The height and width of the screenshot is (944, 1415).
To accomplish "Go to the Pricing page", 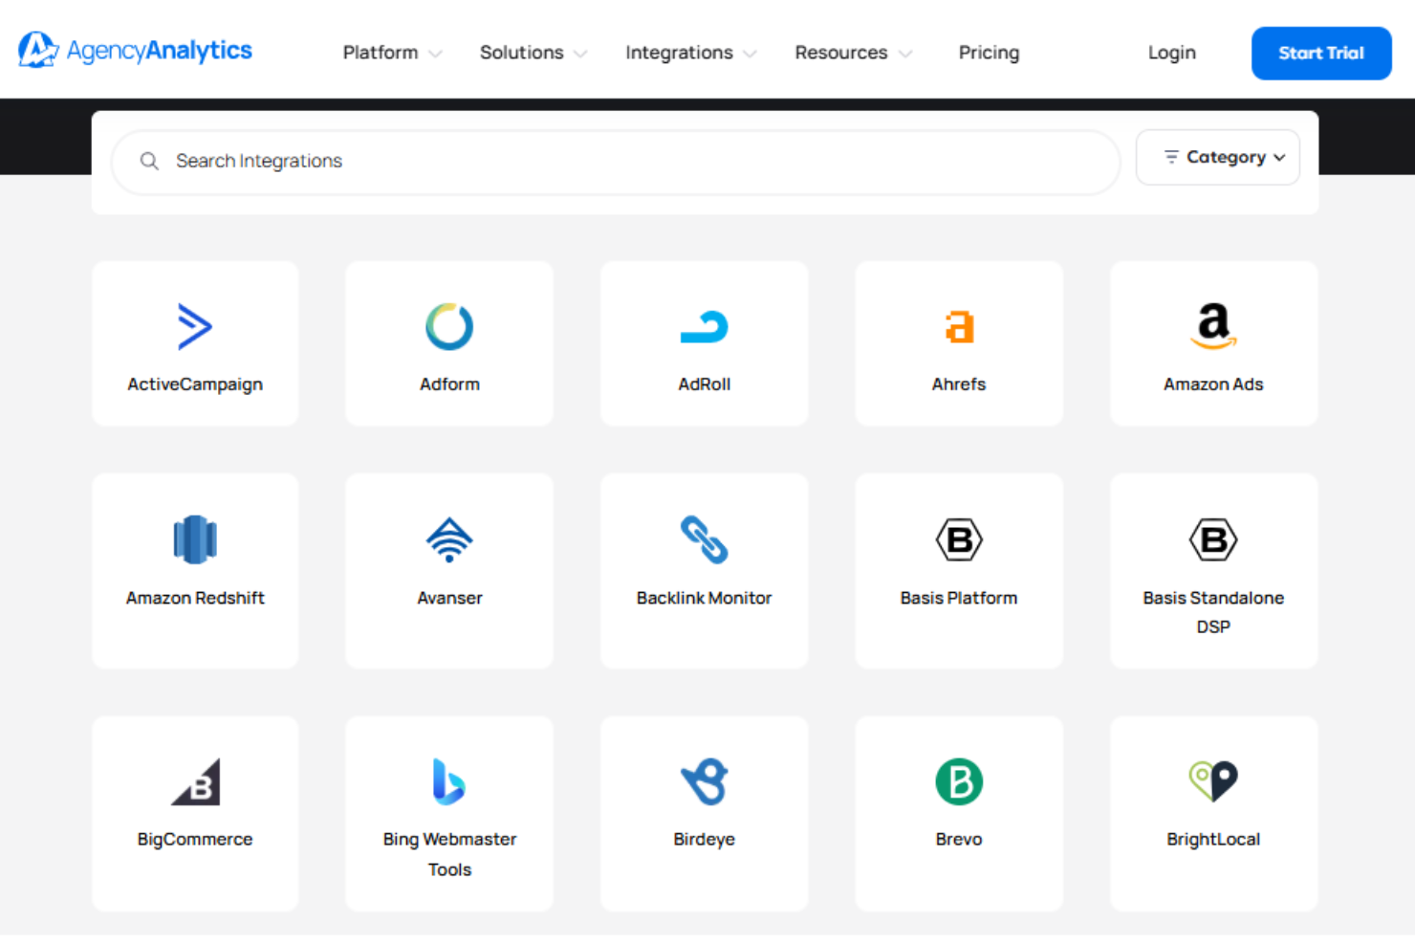I will (989, 53).
